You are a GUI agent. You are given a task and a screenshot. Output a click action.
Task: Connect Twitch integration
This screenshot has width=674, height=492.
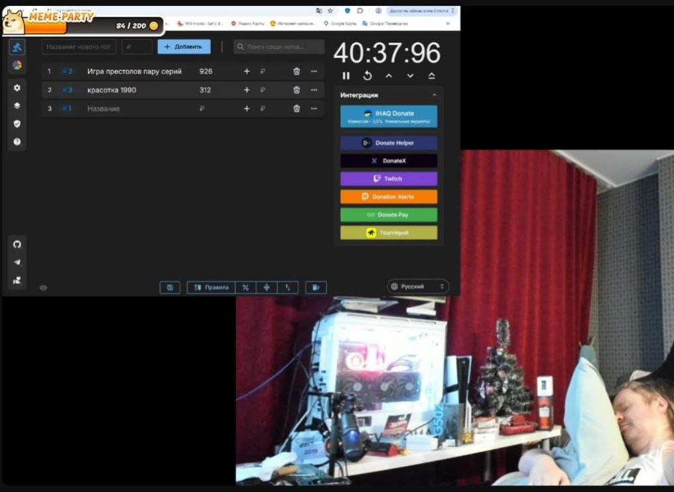coord(389,179)
